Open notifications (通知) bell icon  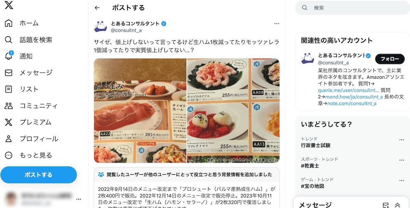(9, 56)
